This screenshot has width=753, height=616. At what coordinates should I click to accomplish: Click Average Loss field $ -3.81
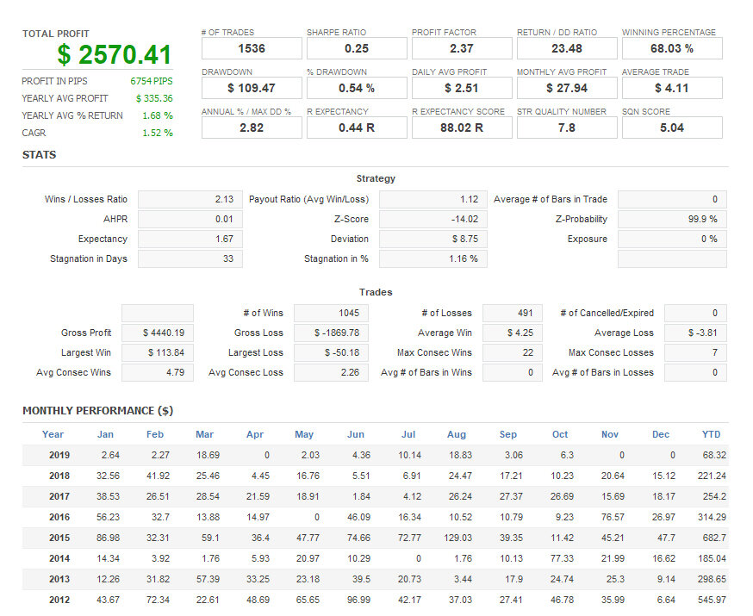695,333
